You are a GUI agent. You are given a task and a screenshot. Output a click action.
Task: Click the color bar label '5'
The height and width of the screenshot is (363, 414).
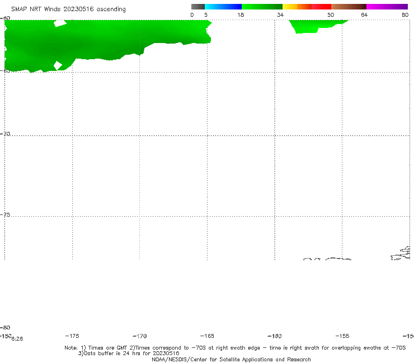(206, 15)
